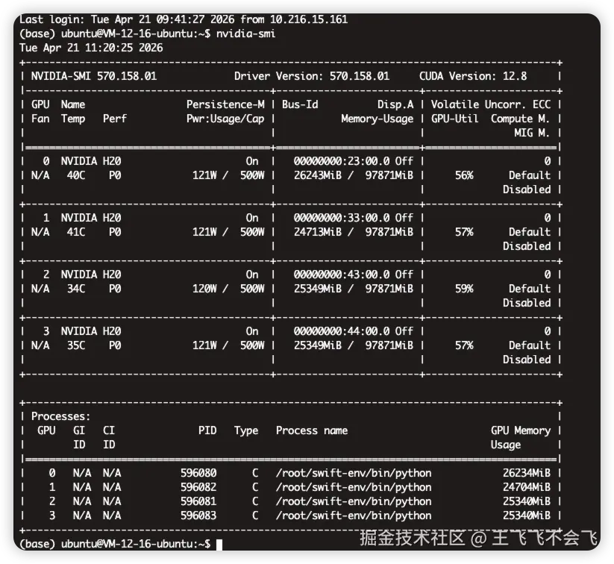
Task: Click the 41C temperature value
Action: pyautogui.click(x=76, y=232)
